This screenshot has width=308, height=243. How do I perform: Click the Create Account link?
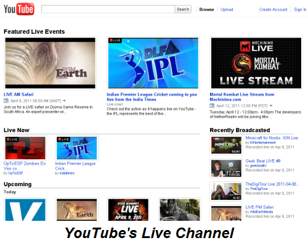(x=273, y=9)
